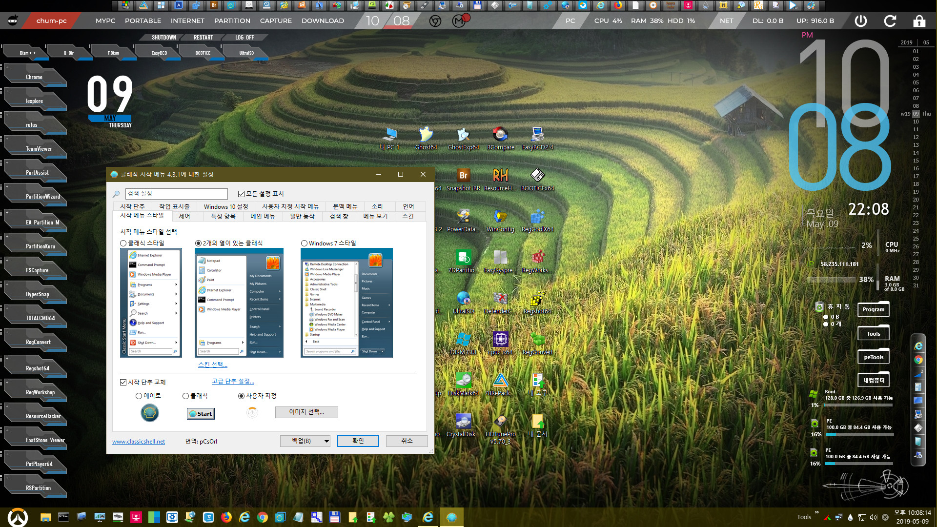Screen dimensions: 937x527
Task: Click the Select skin link
Action: pos(213,365)
